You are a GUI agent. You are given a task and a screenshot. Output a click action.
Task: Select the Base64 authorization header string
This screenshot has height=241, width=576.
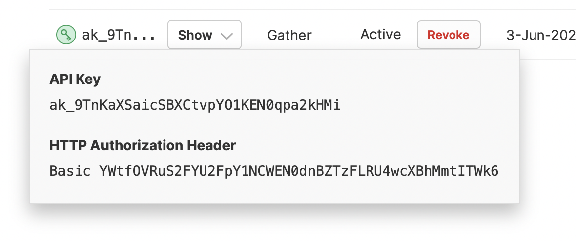(299, 171)
